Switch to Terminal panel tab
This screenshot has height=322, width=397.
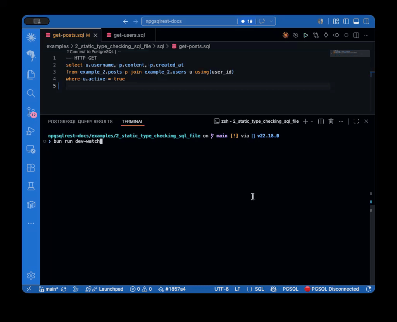(133, 122)
